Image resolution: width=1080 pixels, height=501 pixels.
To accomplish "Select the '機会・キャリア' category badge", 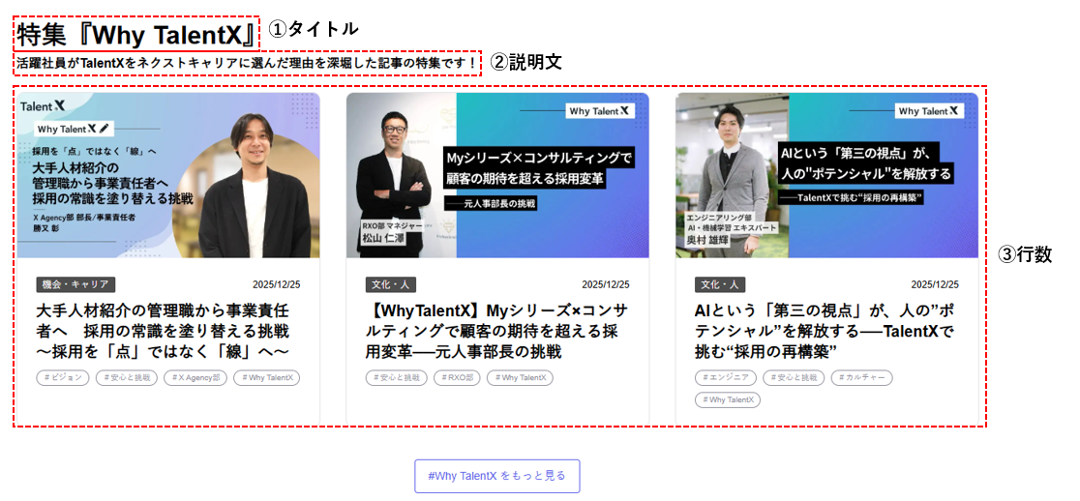I will click(75, 284).
